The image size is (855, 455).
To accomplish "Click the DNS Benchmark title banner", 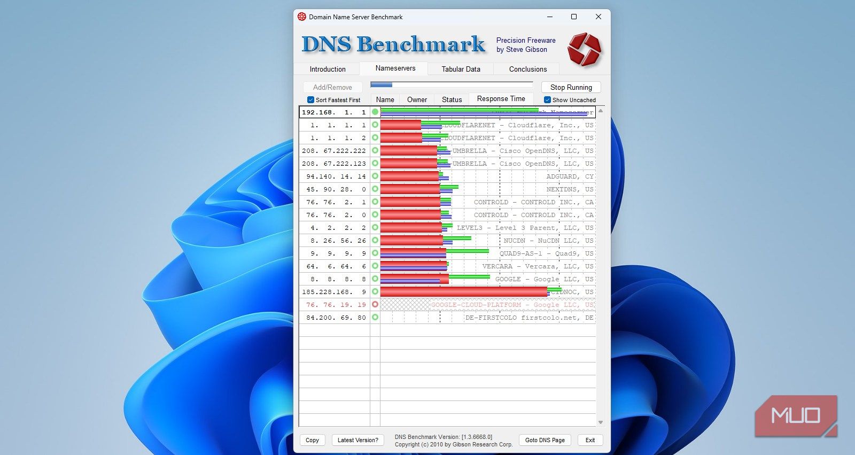I will (x=393, y=44).
